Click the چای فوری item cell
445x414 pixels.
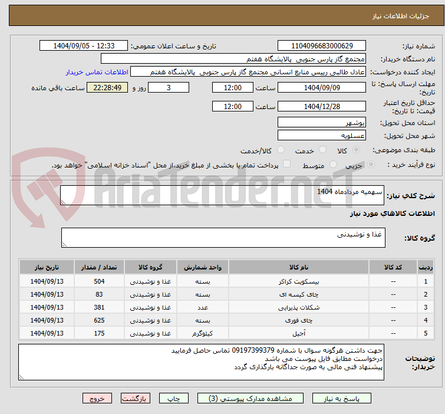coord(299,320)
